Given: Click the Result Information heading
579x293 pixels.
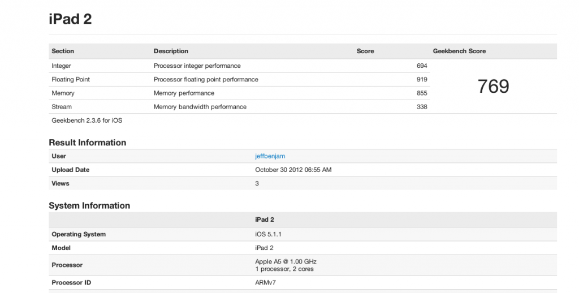Looking at the screenshot, I should tap(88, 143).
